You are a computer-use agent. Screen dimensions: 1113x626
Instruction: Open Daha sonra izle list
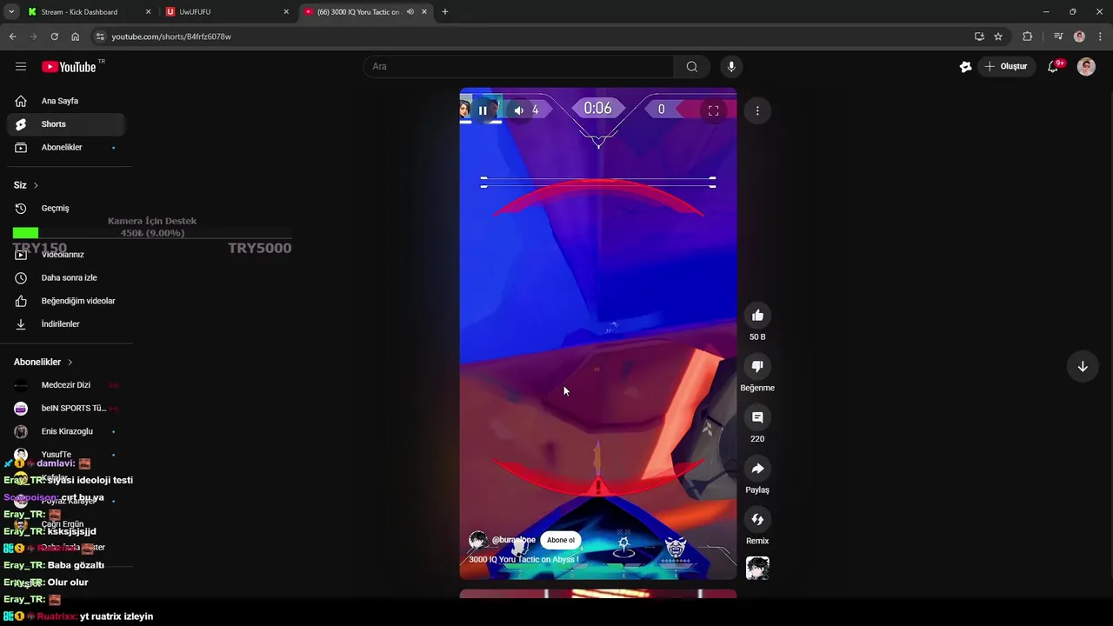click(x=66, y=277)
